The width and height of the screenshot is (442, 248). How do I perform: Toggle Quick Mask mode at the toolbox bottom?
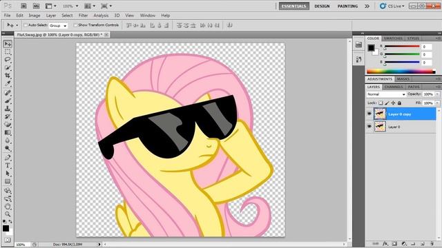8,240
